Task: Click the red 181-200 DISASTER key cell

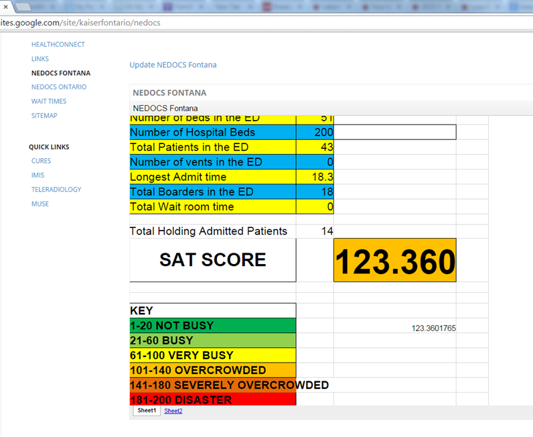Action: click(212, 399)
